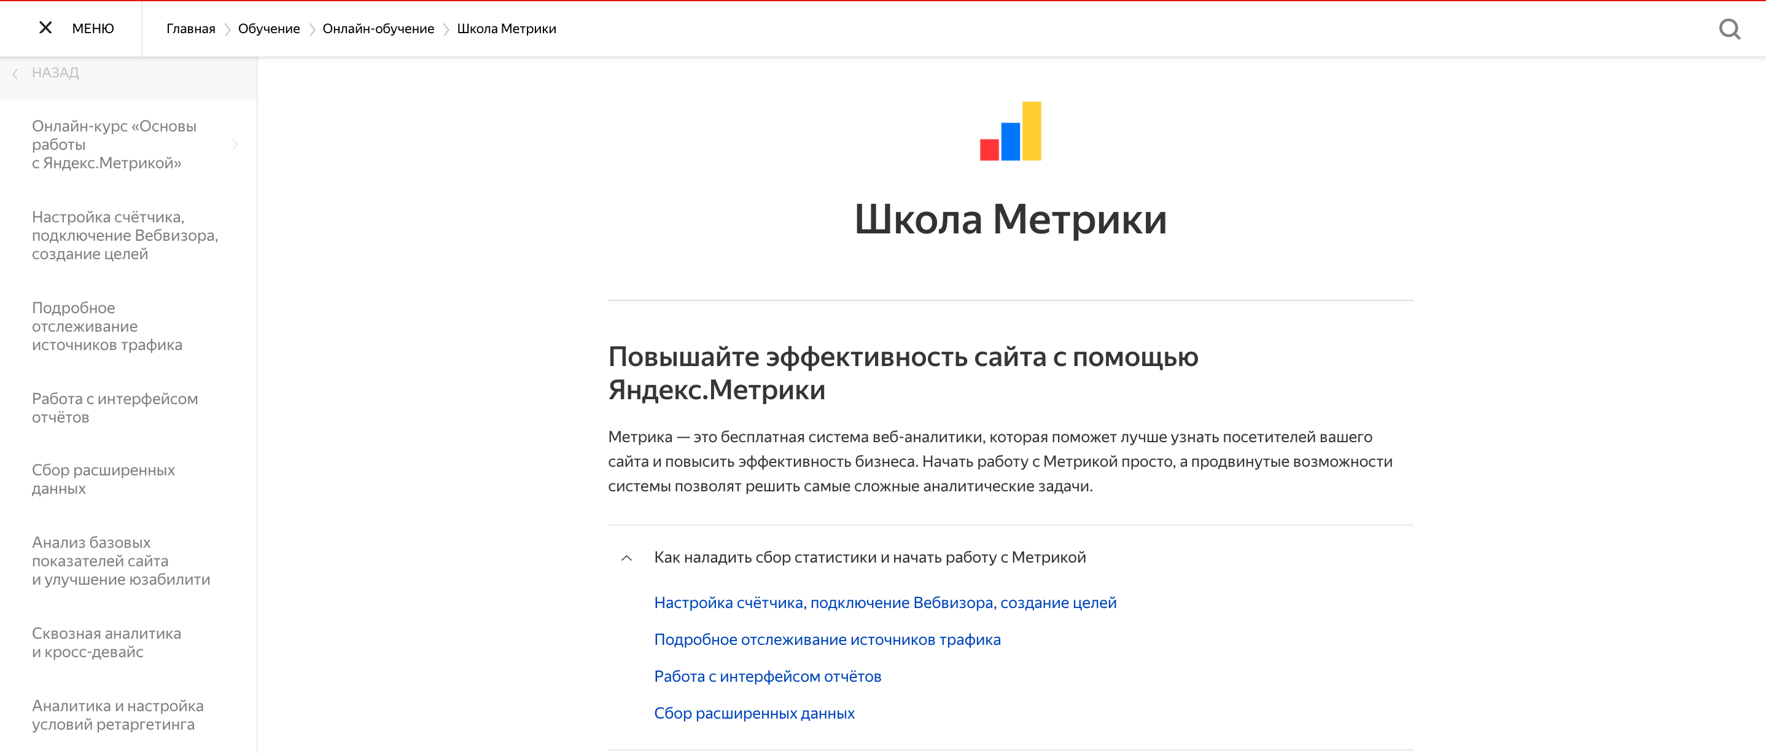Open site search magnifier icon
This screenshot has height=753, width=1766.
(x=1730, y=29)
